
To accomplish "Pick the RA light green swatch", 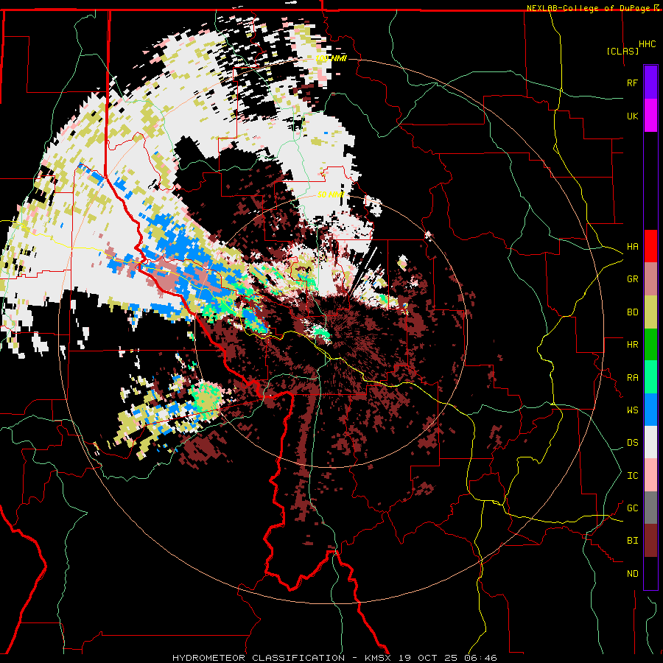I will coord(650,376).
